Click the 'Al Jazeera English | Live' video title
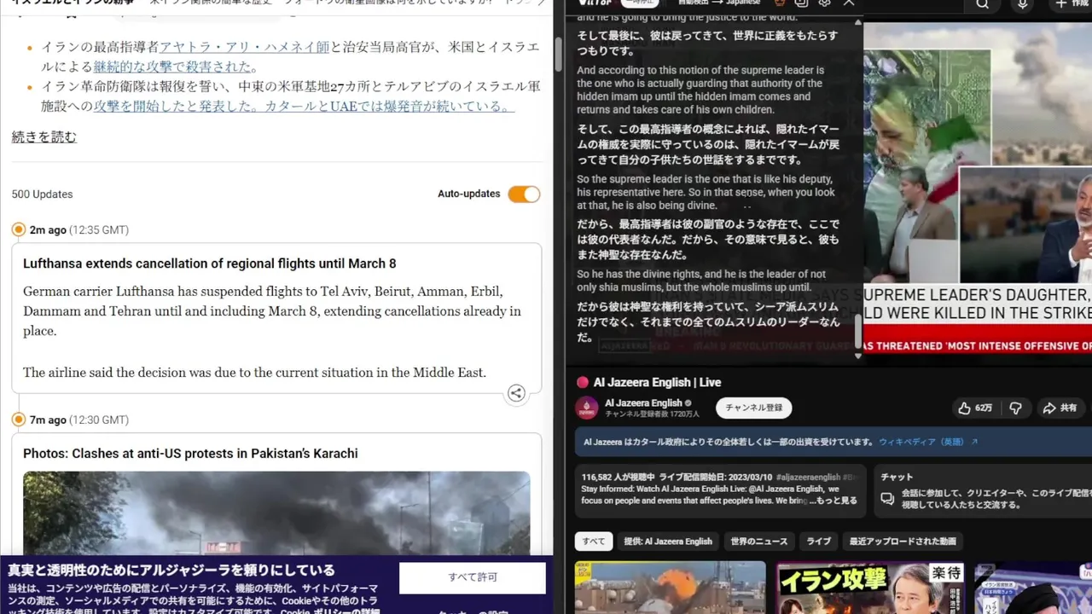The width and height of the screenshot is (1092, 614). [x=657, y=382]
